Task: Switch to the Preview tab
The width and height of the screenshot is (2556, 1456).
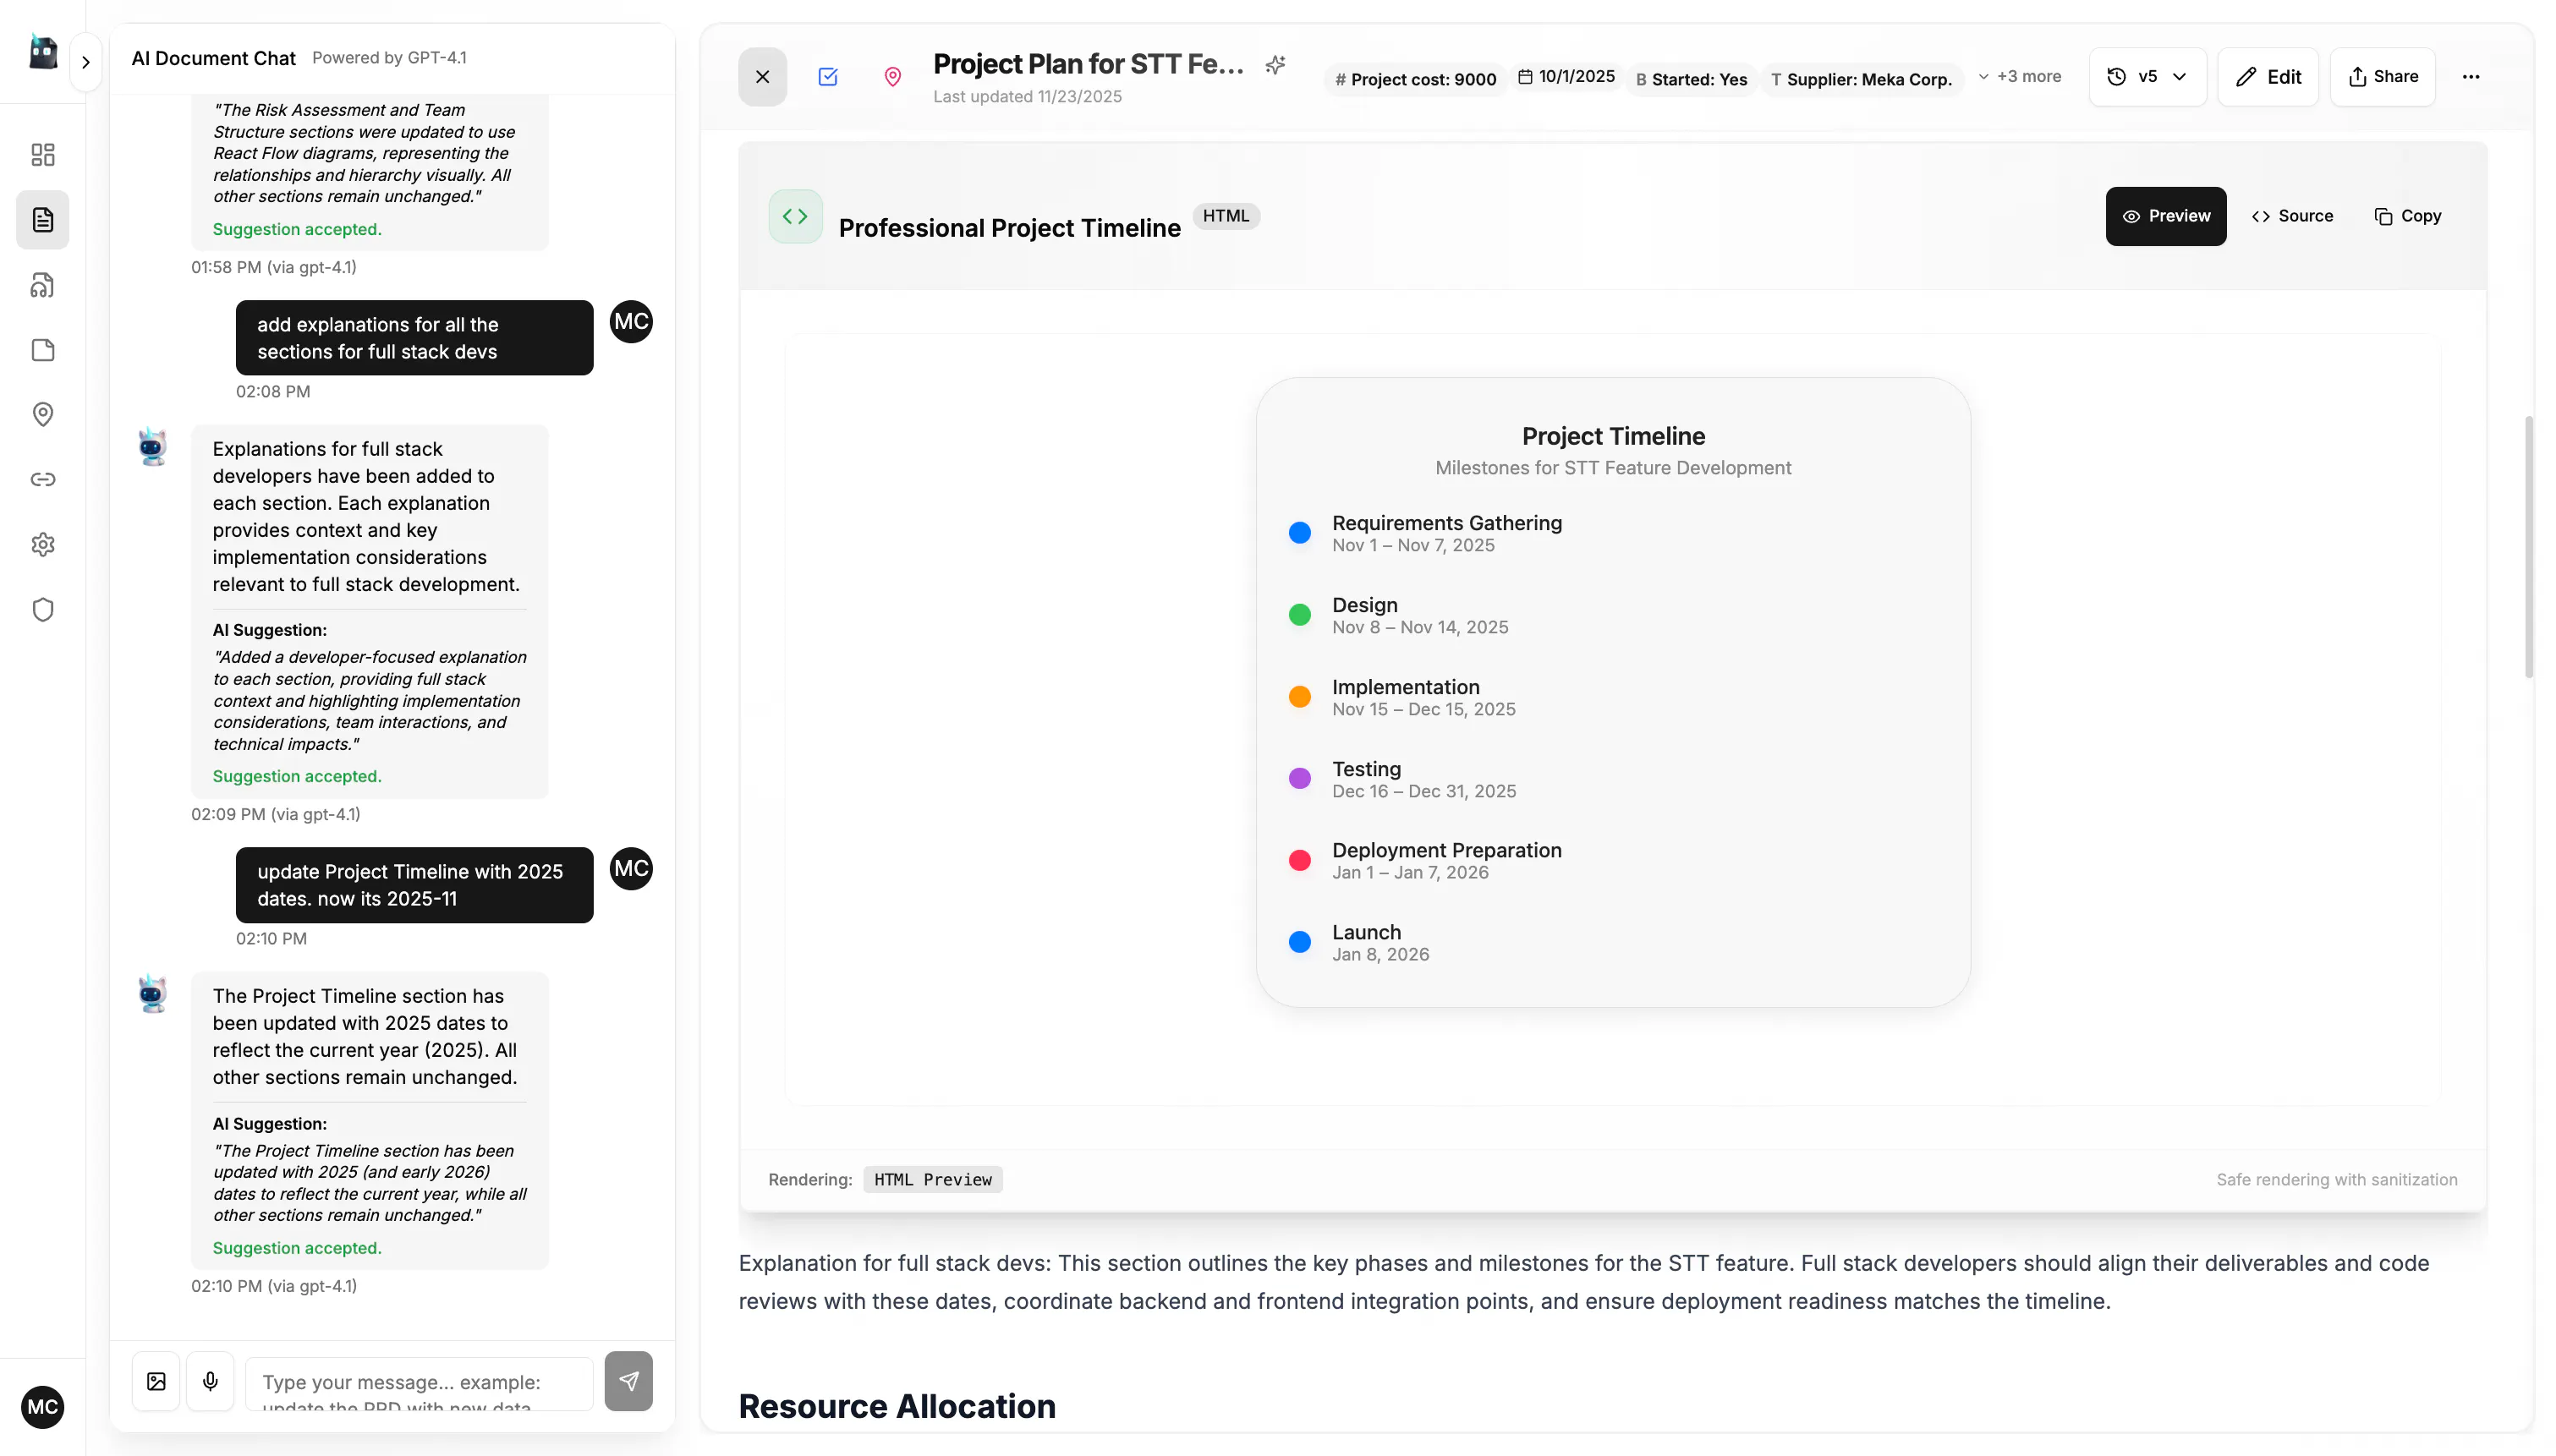Action: click(x=2165, y=216)
